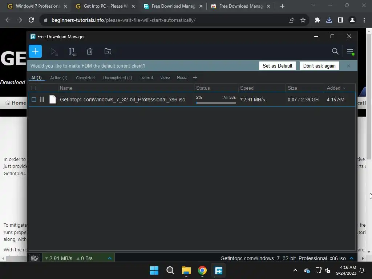The height and width of the screenshot is (279, 372).
Task: Add a new download with the plus button
Action: 35,51
